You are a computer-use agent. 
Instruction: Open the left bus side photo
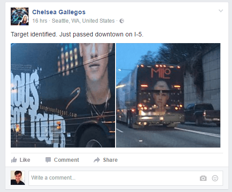[x=63, y=95]
